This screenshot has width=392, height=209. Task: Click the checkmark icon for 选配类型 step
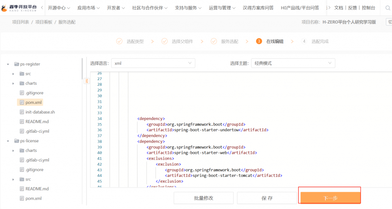119,41
